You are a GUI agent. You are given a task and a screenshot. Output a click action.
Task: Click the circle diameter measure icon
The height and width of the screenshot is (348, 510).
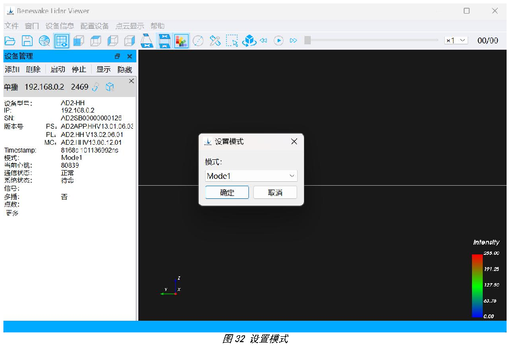click(x=198, y=40)
